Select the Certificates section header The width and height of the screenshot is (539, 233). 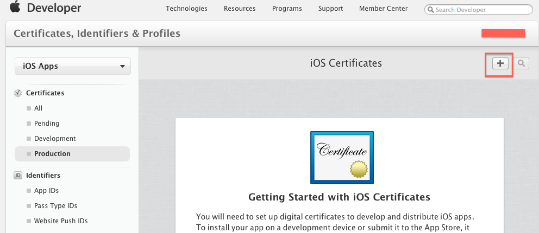(45, 93)
